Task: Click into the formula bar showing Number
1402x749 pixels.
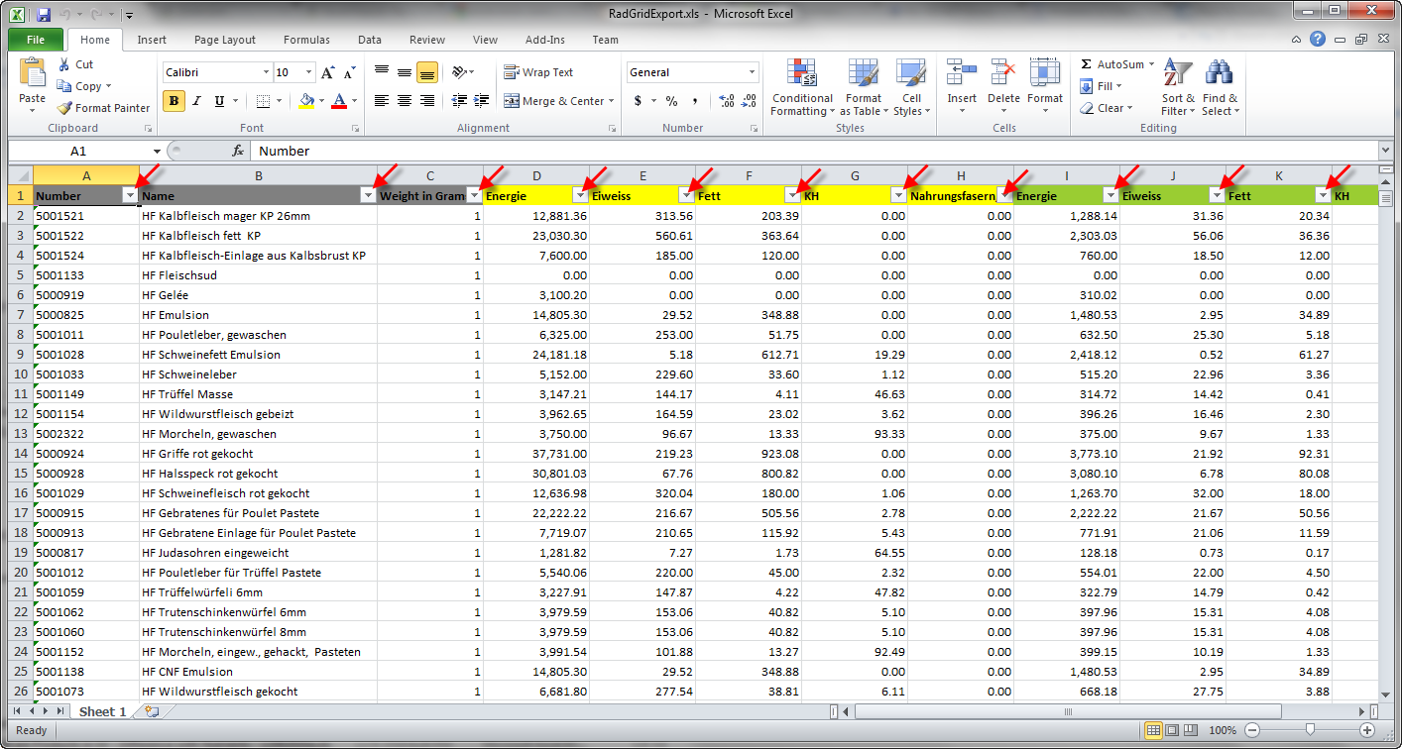Action: point(813,151)
